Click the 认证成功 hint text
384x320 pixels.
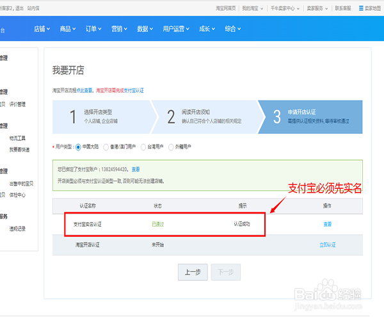coord(242,224)
